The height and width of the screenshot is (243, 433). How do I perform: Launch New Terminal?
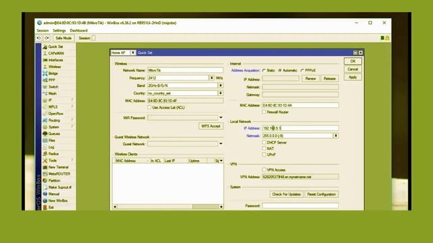coord(58,167)
